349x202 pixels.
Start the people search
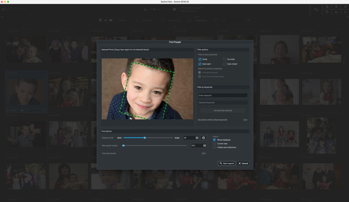tap(227, 163)
